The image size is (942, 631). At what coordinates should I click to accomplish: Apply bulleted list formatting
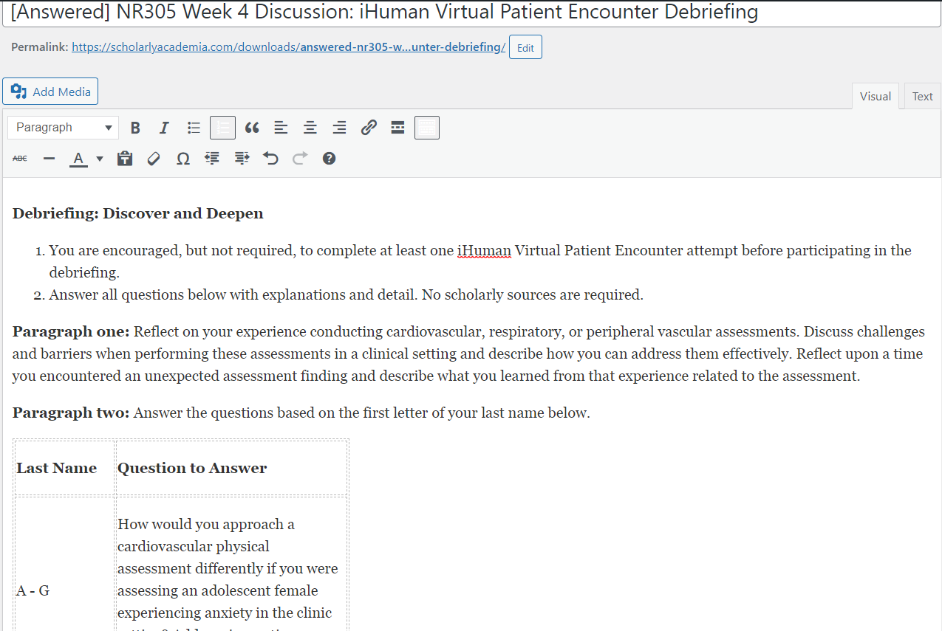[194, 128]
